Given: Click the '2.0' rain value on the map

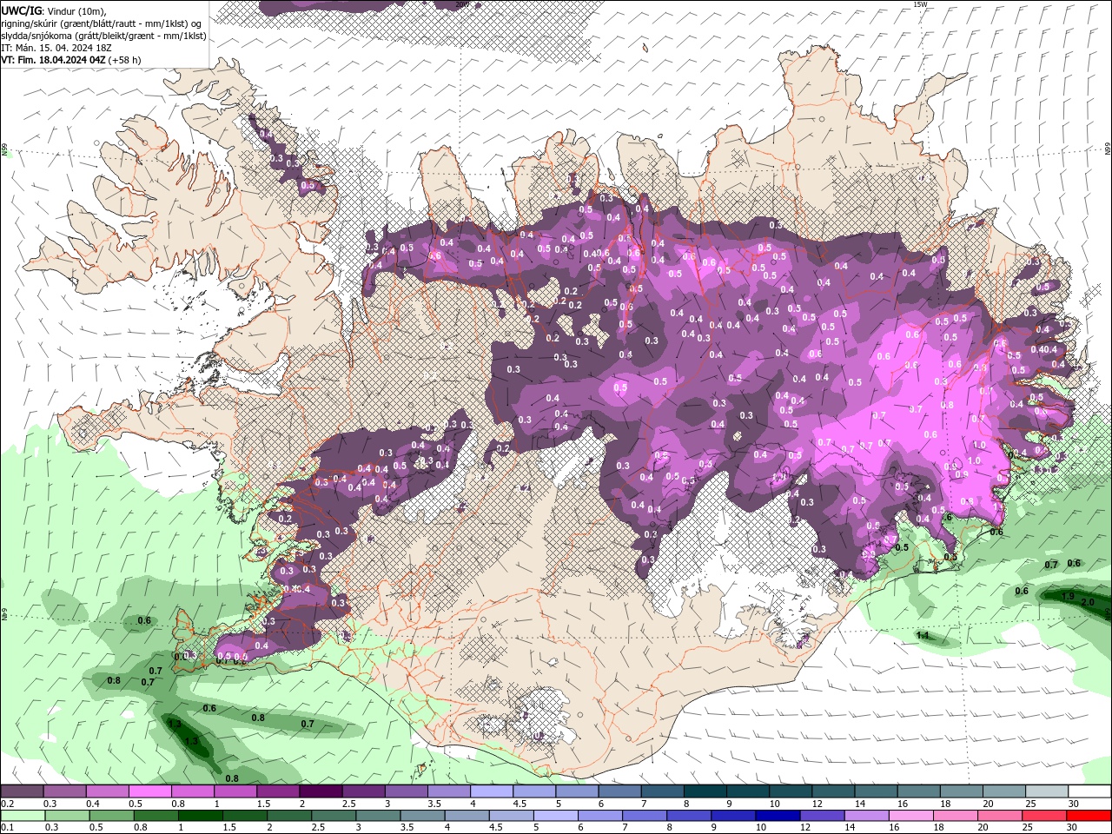Looking at the screenshot, I should click(x=1088, y=601).
